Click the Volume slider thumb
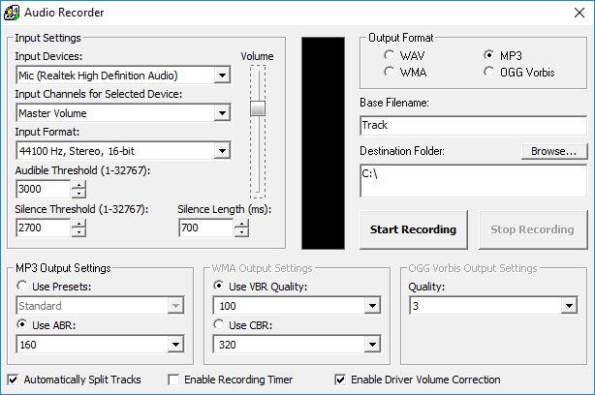The image size is (595, 395). (258, 108)
